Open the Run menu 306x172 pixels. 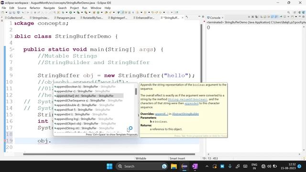pos(85,8)
